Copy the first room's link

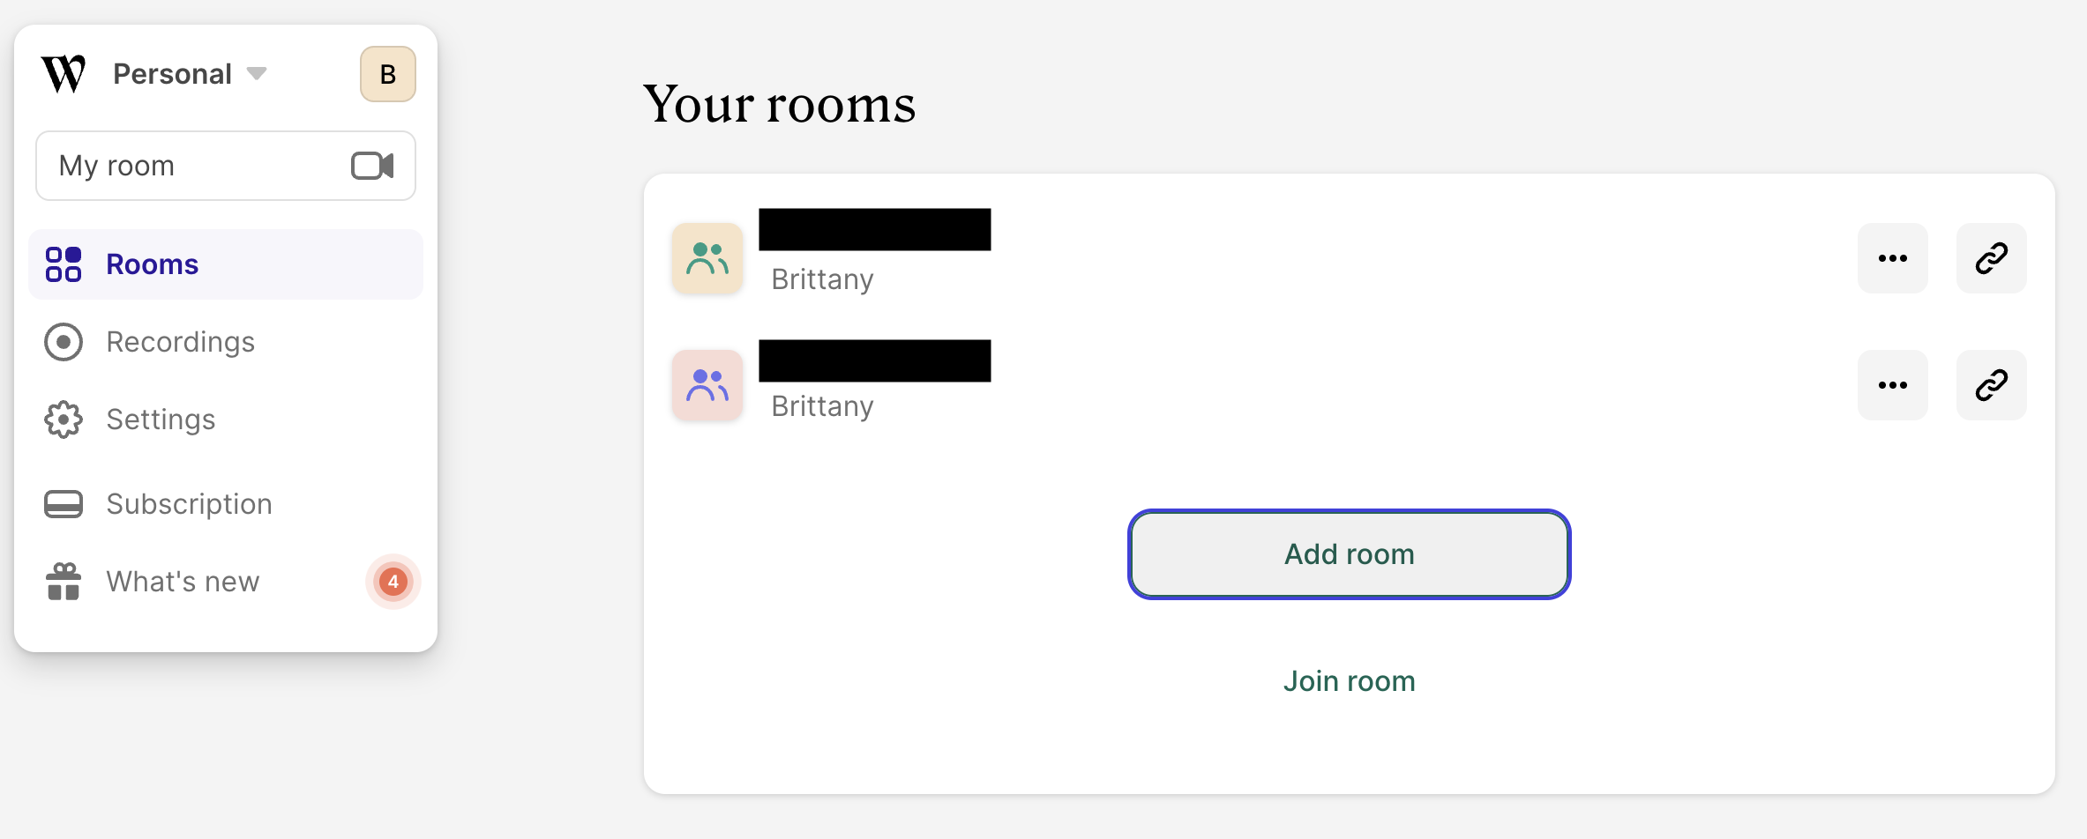pos(1991,258)
